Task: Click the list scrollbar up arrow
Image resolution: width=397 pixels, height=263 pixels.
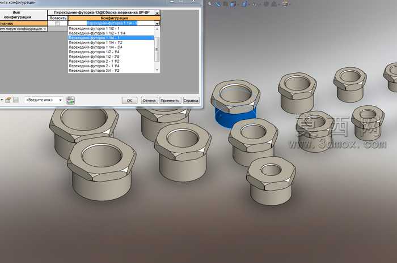Action: 157,29
